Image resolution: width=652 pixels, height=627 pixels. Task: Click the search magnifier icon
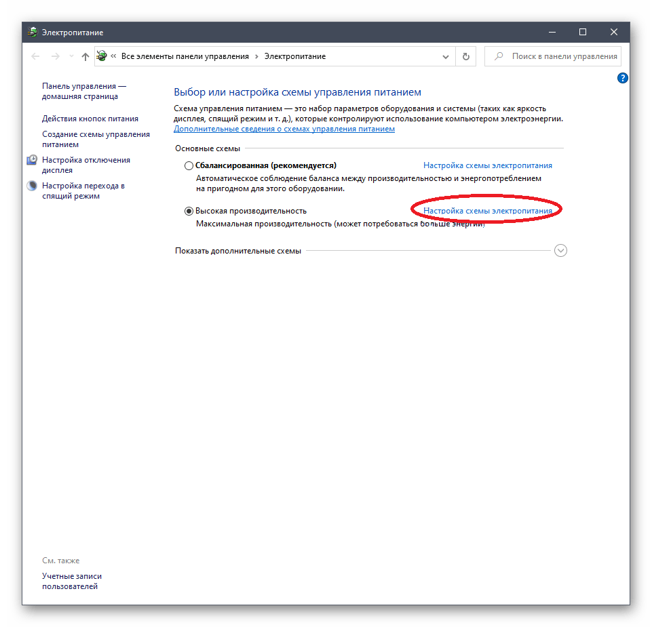coord(499,57)
